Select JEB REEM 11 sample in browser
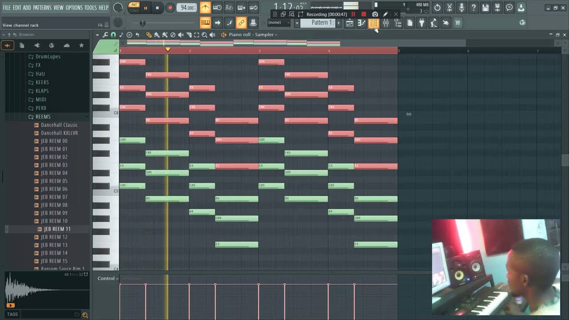 [x=57, y=229]
